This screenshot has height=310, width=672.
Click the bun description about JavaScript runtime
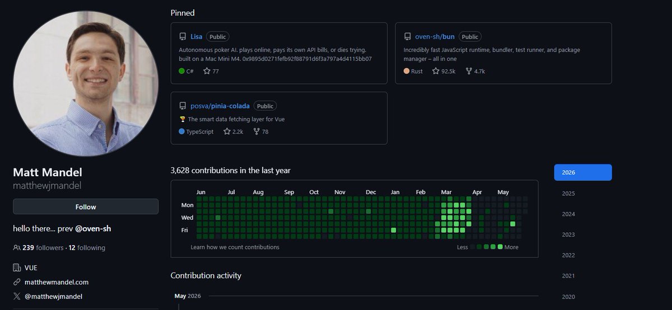[492, 54]
